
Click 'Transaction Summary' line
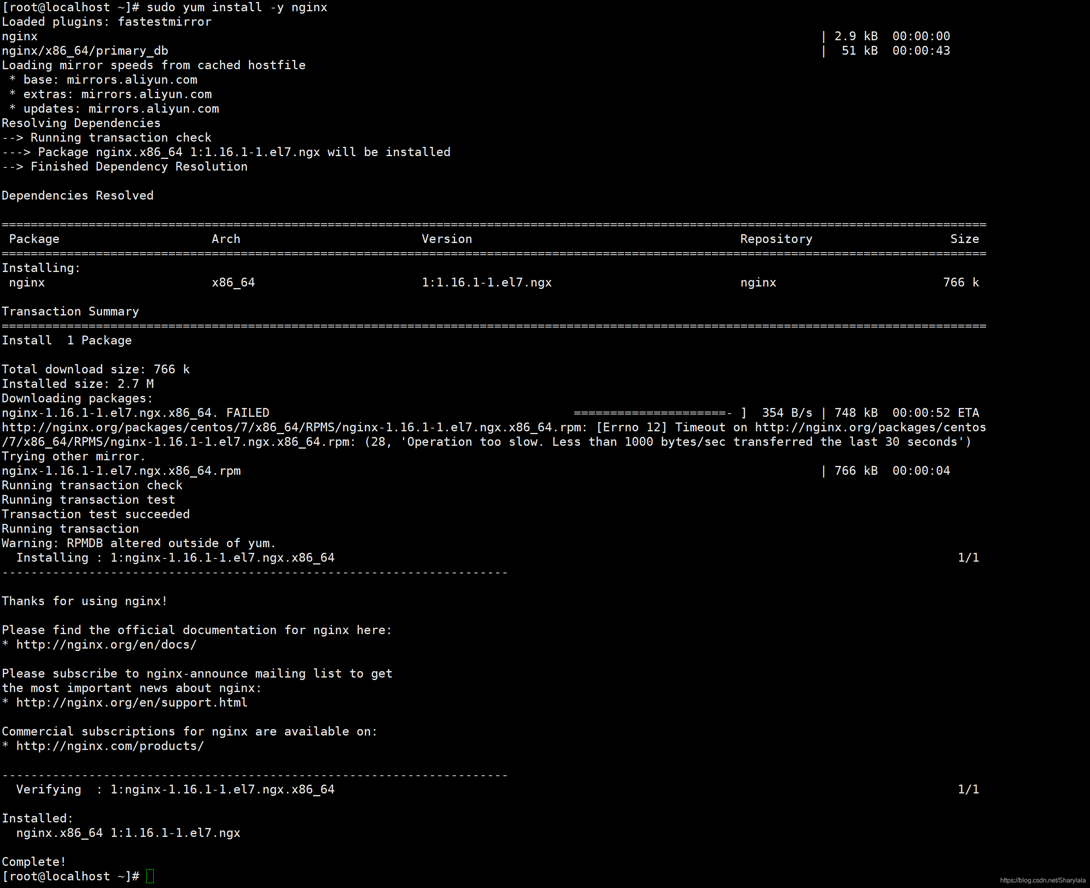click(70, 311)
